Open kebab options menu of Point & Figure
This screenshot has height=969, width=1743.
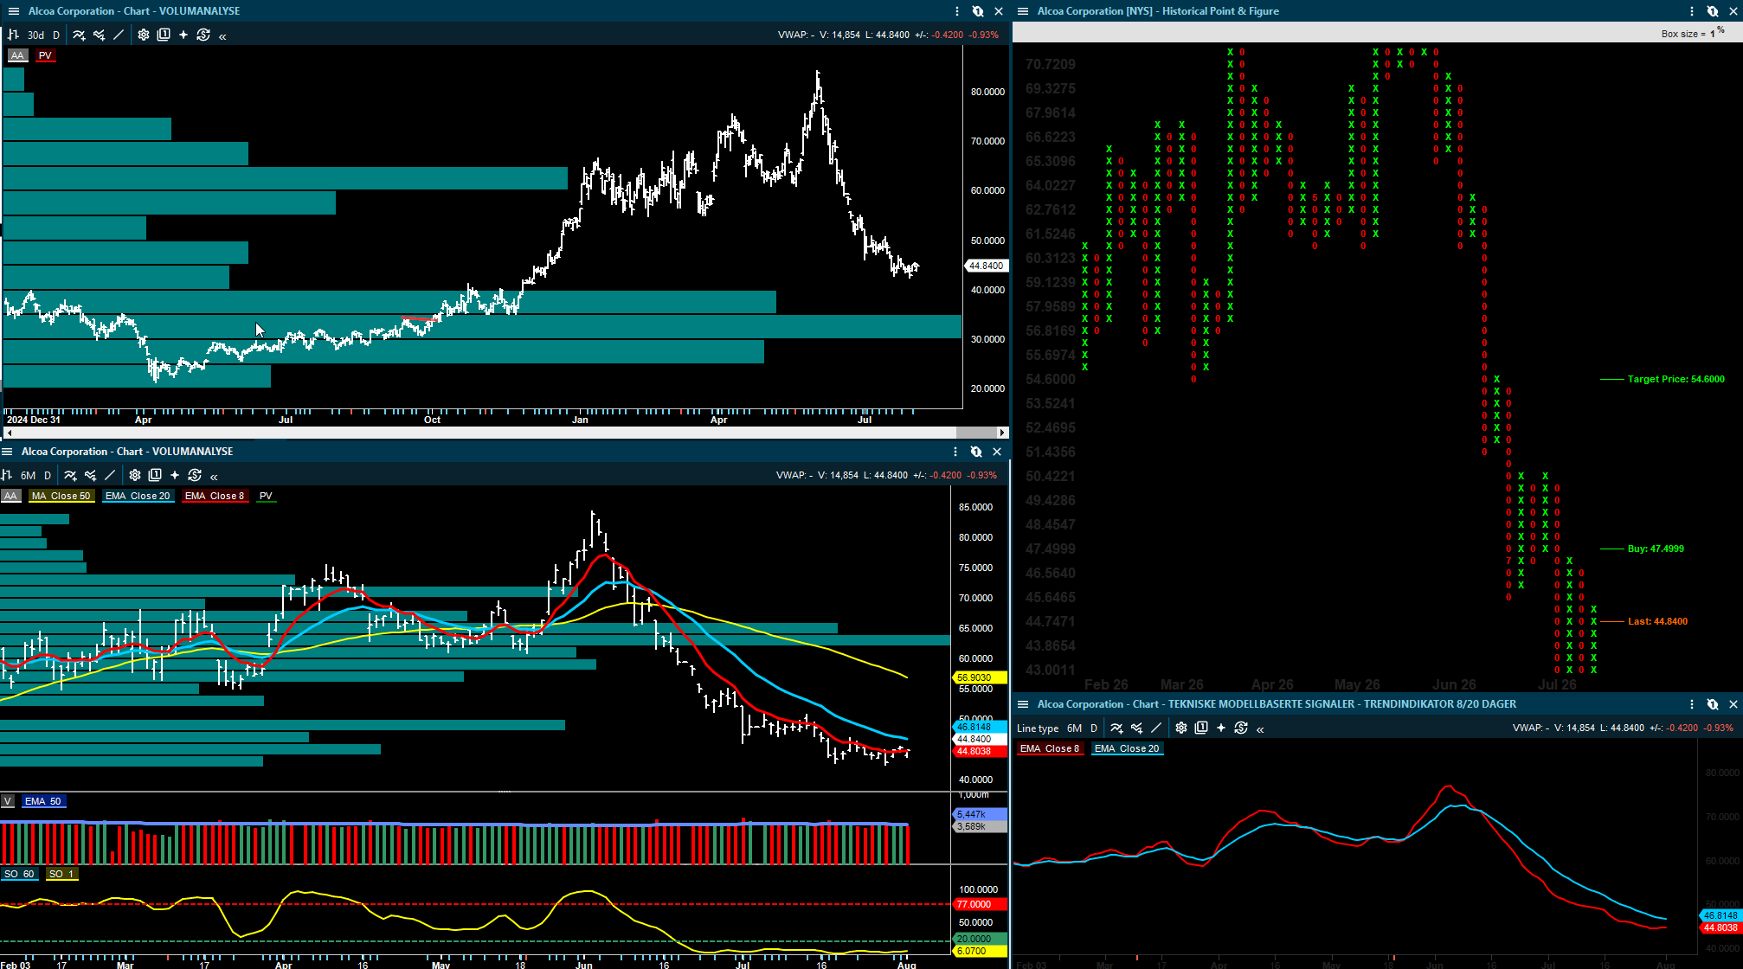tap(1692, 11)
